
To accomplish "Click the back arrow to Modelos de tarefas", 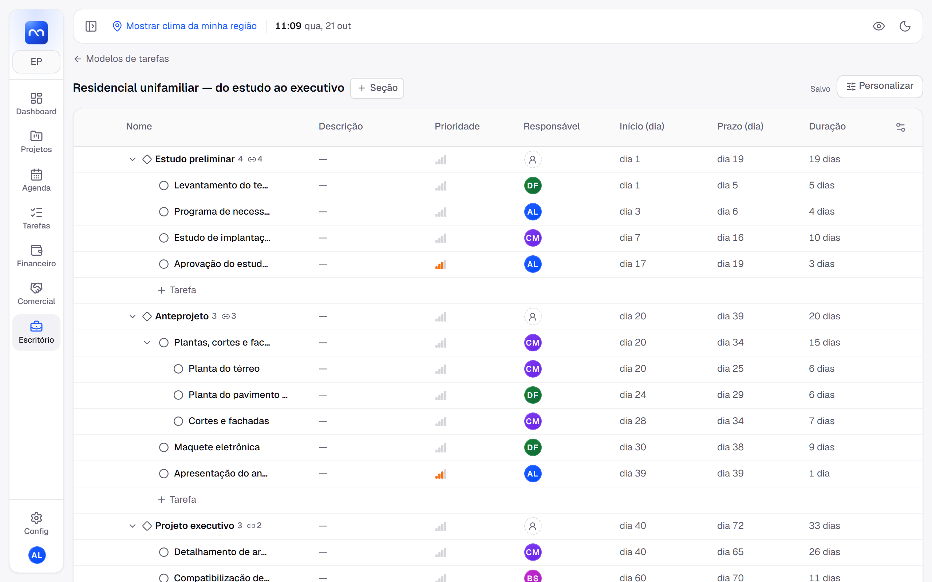I will tap(78, 59).
